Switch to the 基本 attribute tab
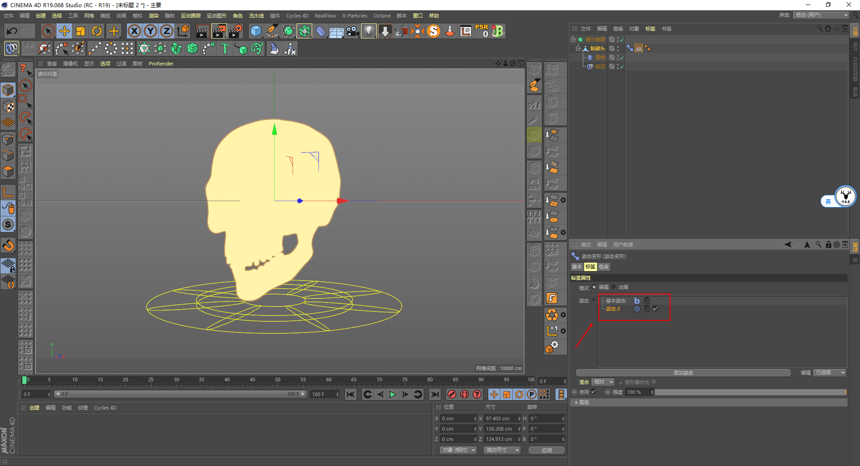This screenshot has height=466, width=860. click(x=577, y=267)
